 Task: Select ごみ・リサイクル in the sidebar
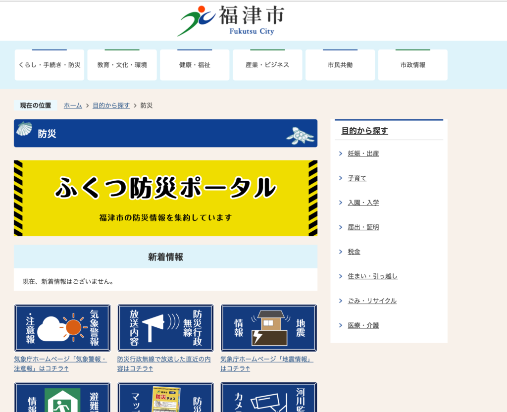tap(372, 301)
